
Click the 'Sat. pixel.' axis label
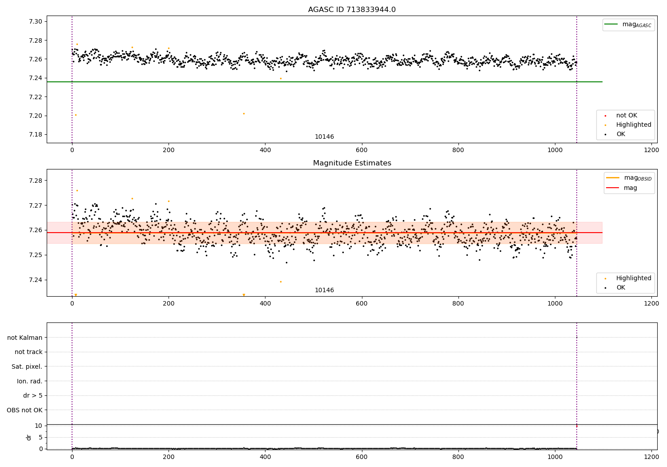click(x=27, y=367)
